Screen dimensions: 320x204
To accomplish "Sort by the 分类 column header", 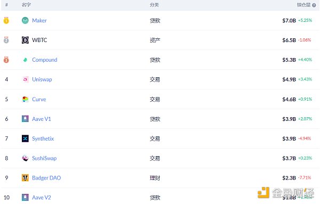I will click(154, 5).
